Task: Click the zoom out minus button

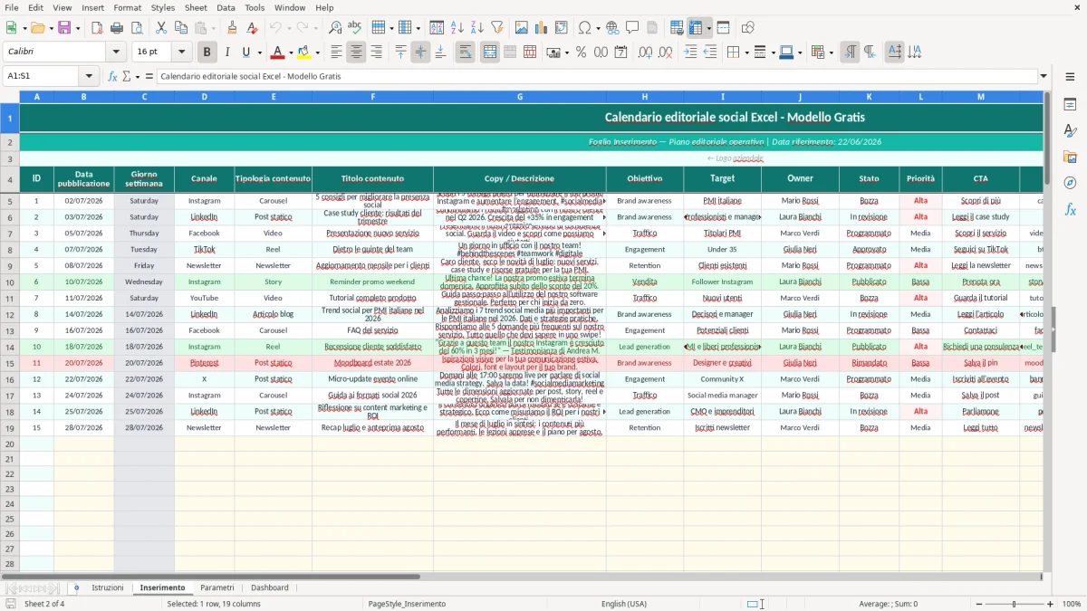Action: click(978, 604)
